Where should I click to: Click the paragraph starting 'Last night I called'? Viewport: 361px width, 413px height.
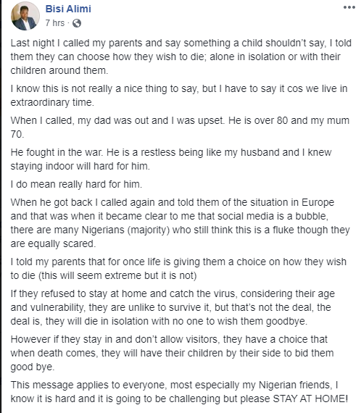click(x=180, y=57)
